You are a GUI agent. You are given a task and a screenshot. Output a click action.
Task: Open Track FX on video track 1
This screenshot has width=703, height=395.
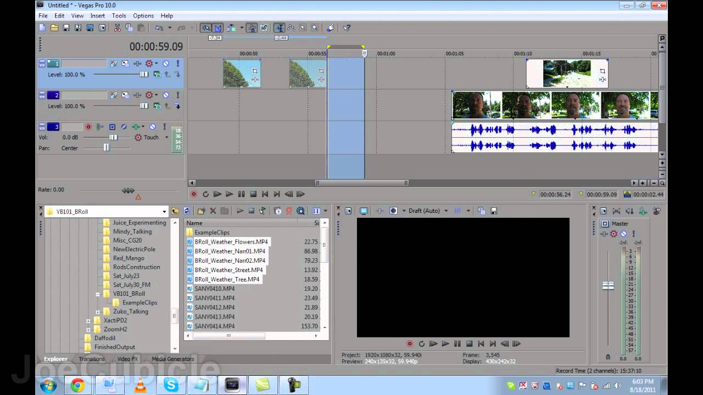137,64
